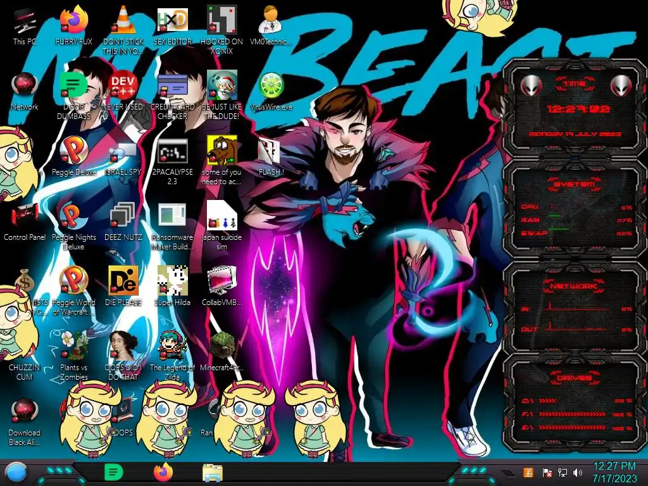
Task: Launch the Super Hilda game shortcut
Action: point(172,286)
